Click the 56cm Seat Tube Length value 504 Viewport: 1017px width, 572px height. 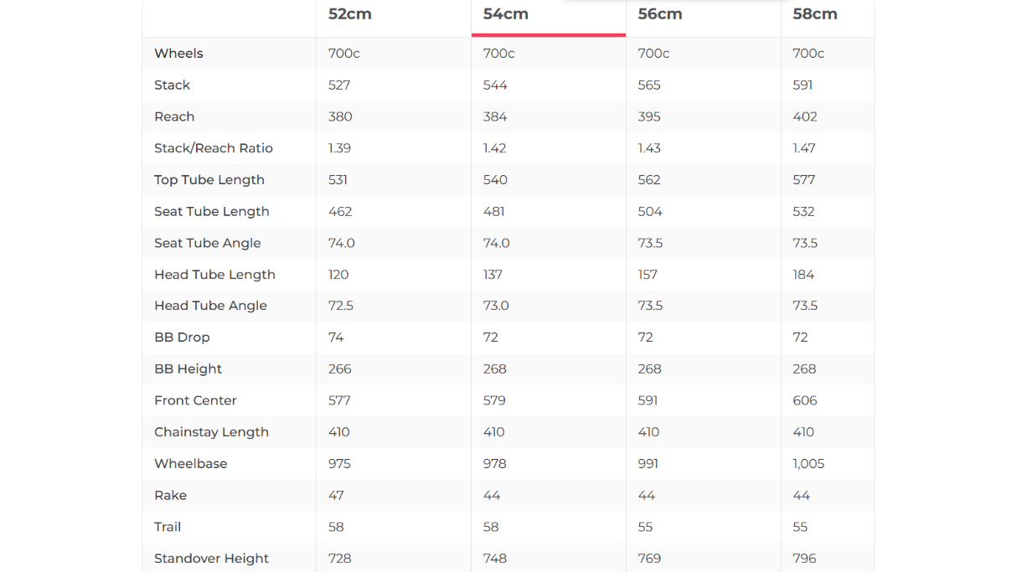649,211
